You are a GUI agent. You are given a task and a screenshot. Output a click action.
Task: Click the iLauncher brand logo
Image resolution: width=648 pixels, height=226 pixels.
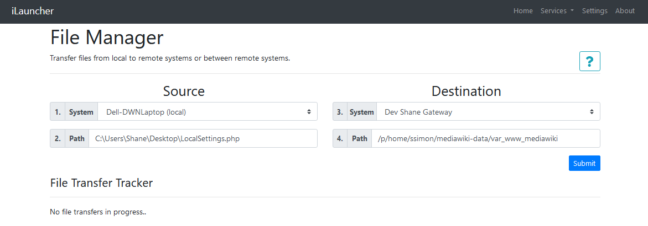coord(33,11)
